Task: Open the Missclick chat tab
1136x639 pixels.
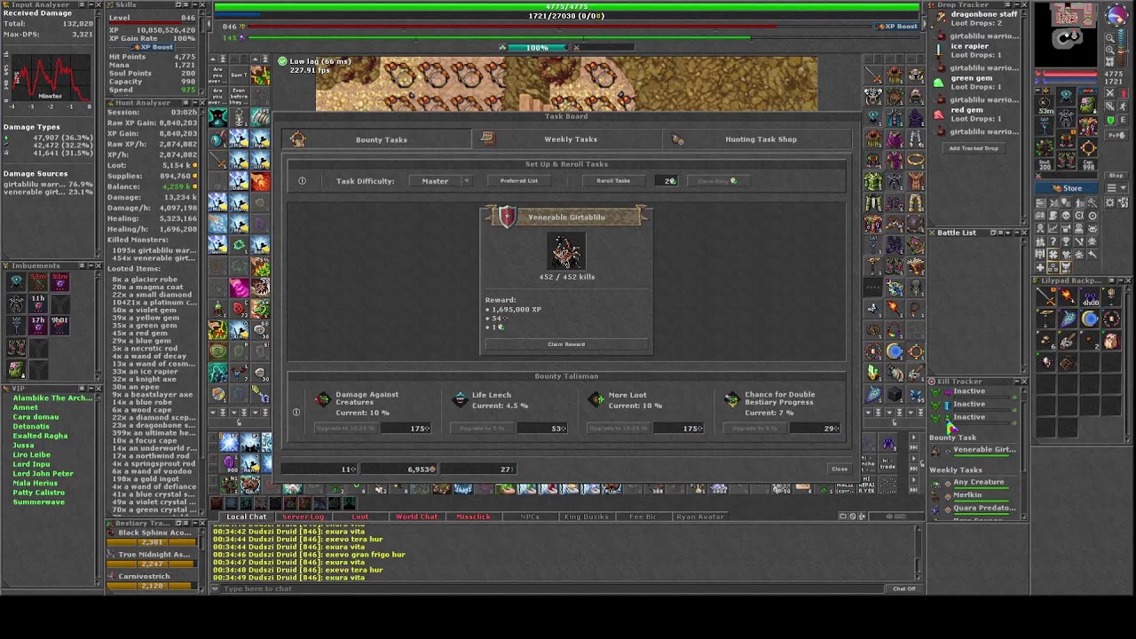Action: [x=473, y=517]
